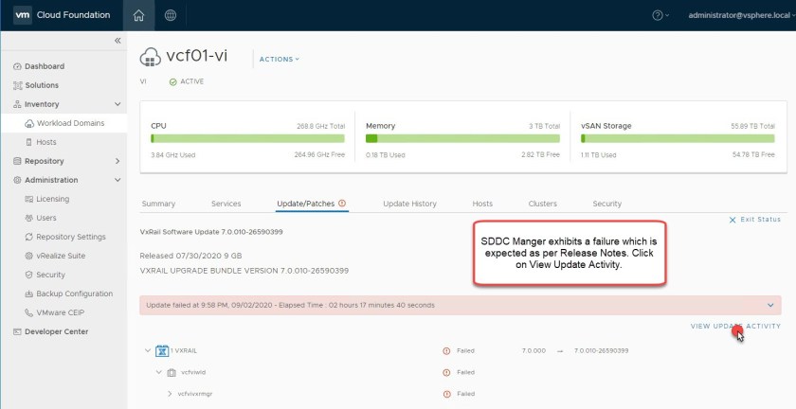
Task: Open Licensing in Administration
Action: point(52,199)
